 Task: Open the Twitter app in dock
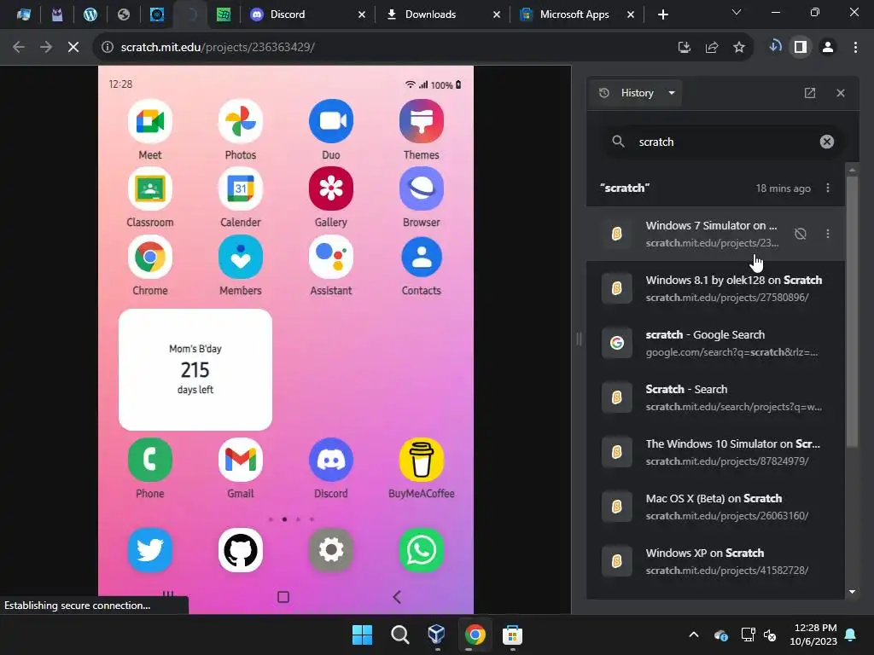click(x=150, y=550)
